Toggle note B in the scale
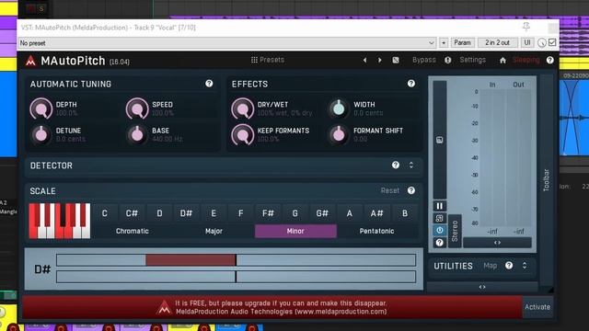The width and height of the screenshot is (589, 331). click(405, 213)
